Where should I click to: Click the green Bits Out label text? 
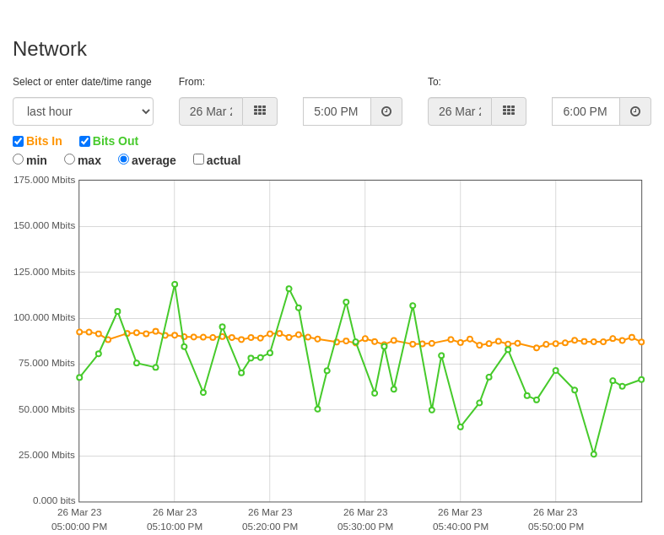[116, 141]
